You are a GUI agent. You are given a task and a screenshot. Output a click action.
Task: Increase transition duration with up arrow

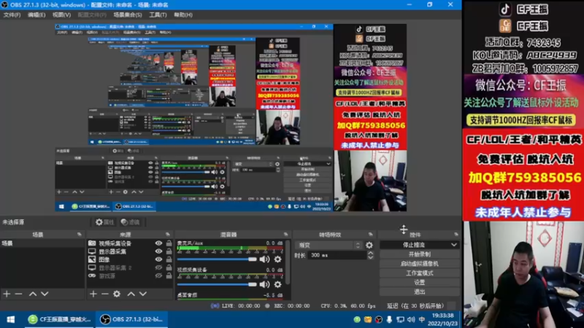(x=370, y=253)
